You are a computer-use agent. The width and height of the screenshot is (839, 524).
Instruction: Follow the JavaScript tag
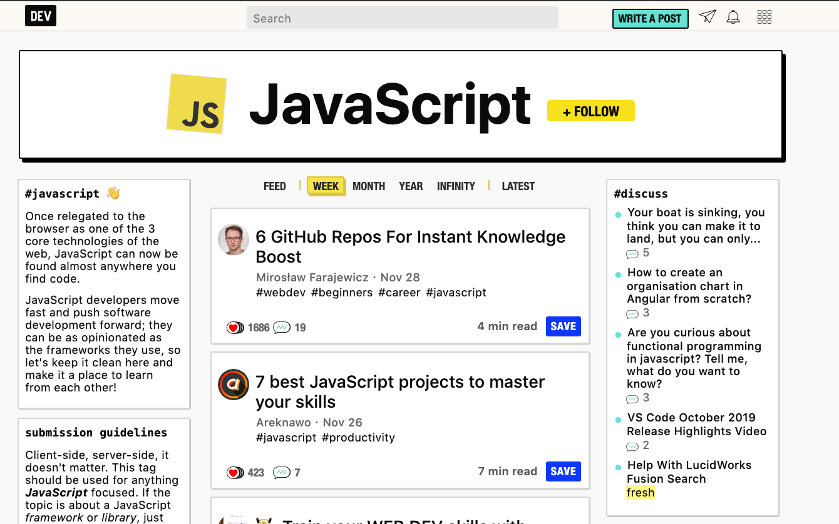click(x=590, y=111)
